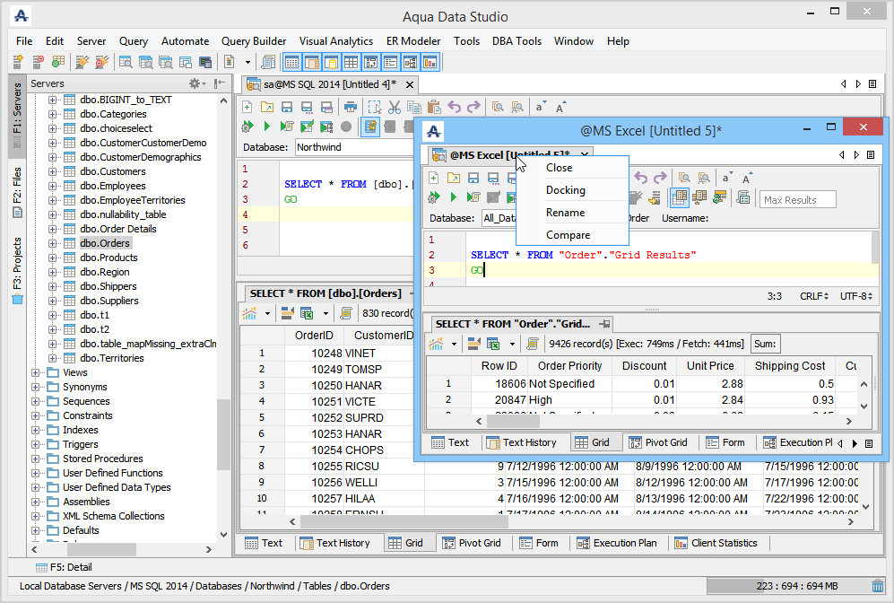Toggle the grid results display button in the Excel toolbar
The width and height of the screenshot is (894, 603).
click(680, 198)
